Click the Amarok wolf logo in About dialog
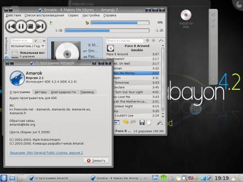 click(x=17, y=78)
